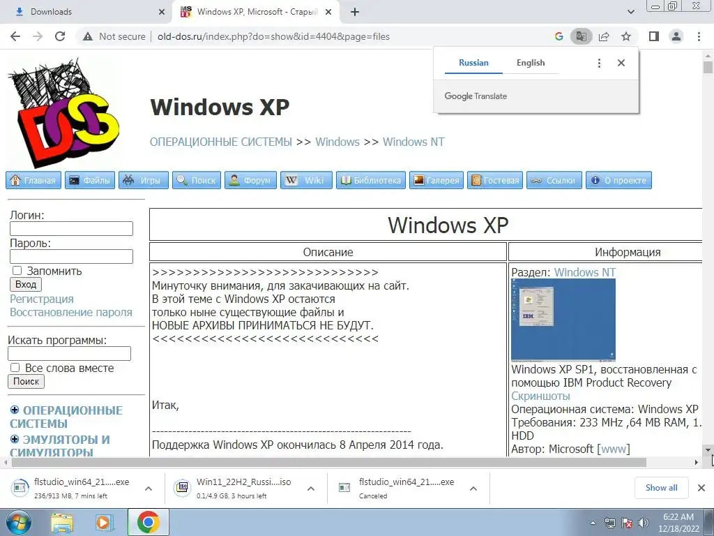Open a new browser tab

coord(355,13)
